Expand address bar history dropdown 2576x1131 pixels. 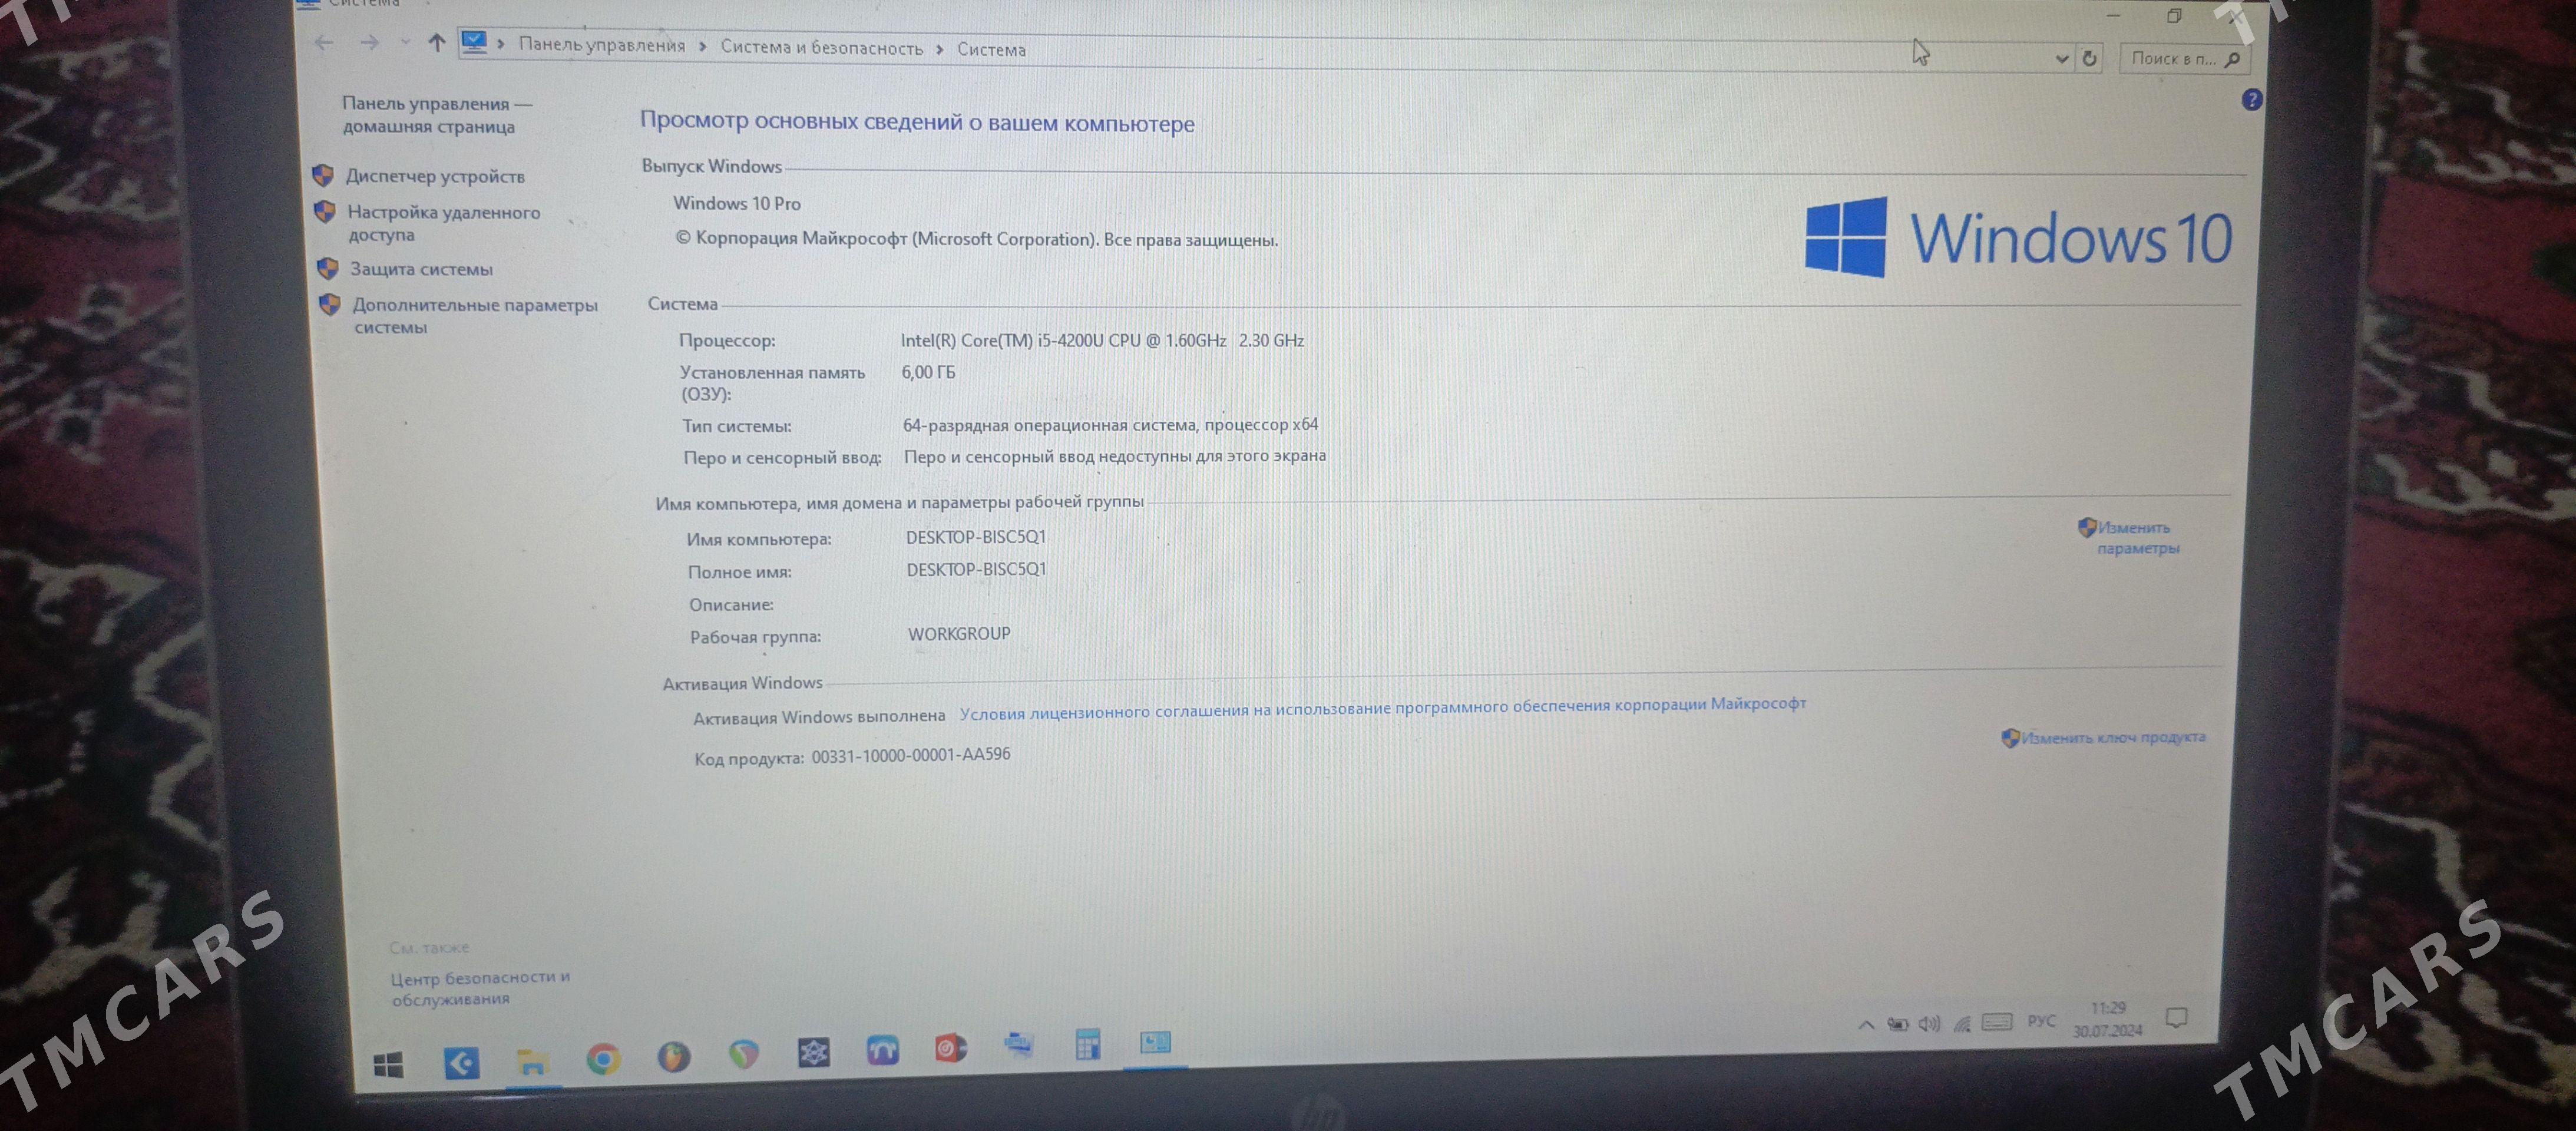[2061, 59]
